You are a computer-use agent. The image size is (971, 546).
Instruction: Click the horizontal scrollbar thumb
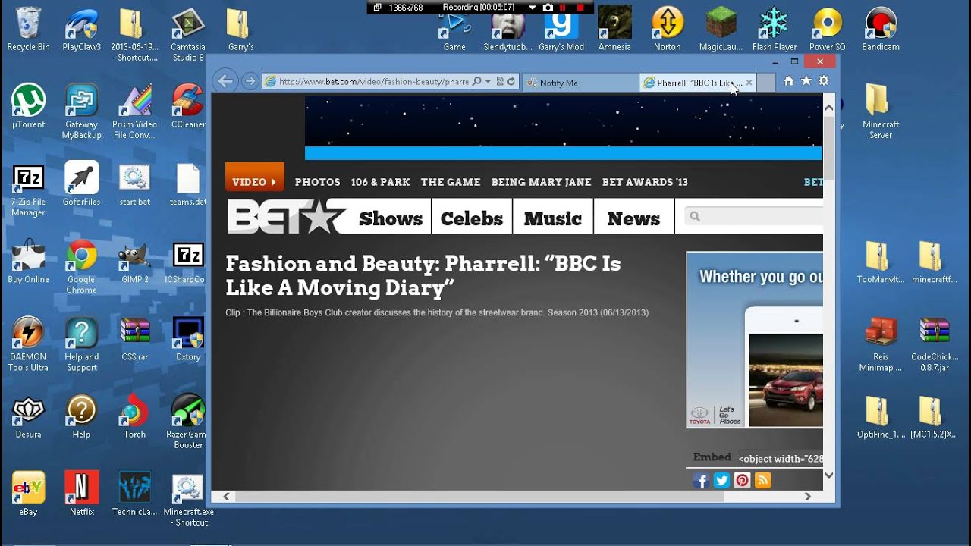click(x=479, y=496)
